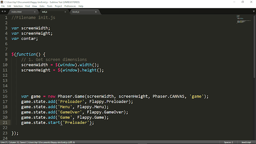Click 'Flappy.GameOver' on line 19
This screenshot has width=256, height=144.
pos(105,112)
